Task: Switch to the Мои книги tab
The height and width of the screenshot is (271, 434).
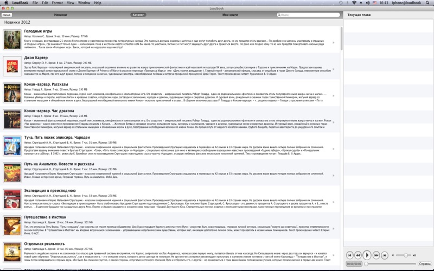Action: pyautogui.click(x=230, y=15)
